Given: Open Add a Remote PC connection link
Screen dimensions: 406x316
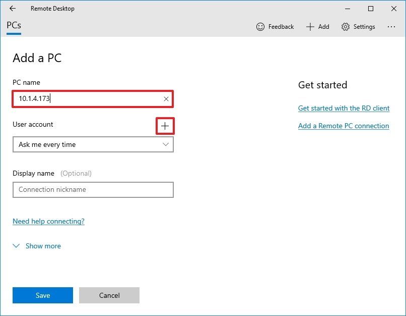Looking at the screenshot, I should [x=343, y=126].
